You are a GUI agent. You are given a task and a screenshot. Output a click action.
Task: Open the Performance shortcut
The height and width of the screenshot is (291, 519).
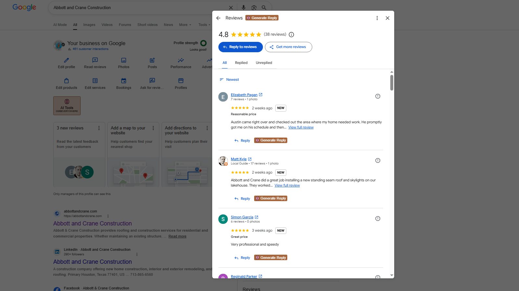181,63
